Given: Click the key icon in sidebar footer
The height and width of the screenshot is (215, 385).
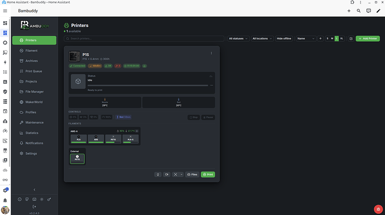Looking at the screenshot, I should pyautogui.click(x=49, y=199).
